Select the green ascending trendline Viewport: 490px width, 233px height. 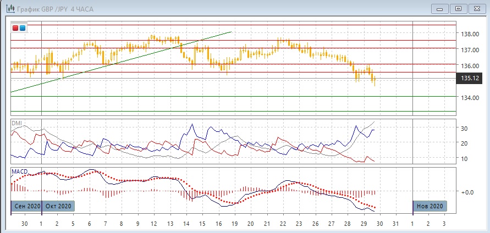[121, 62]
